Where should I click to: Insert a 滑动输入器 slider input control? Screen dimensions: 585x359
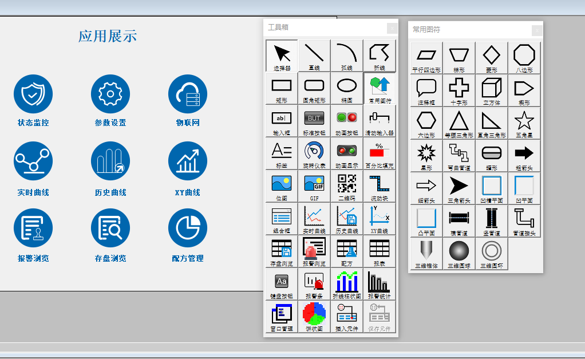point(379,120)
